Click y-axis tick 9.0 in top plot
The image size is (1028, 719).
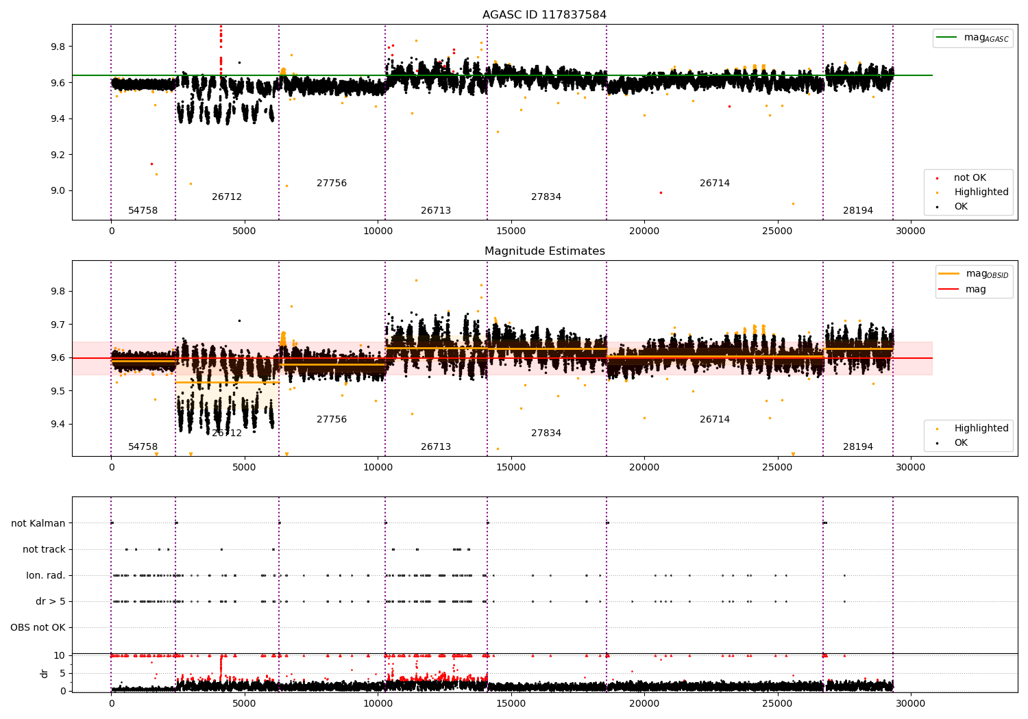57,191
